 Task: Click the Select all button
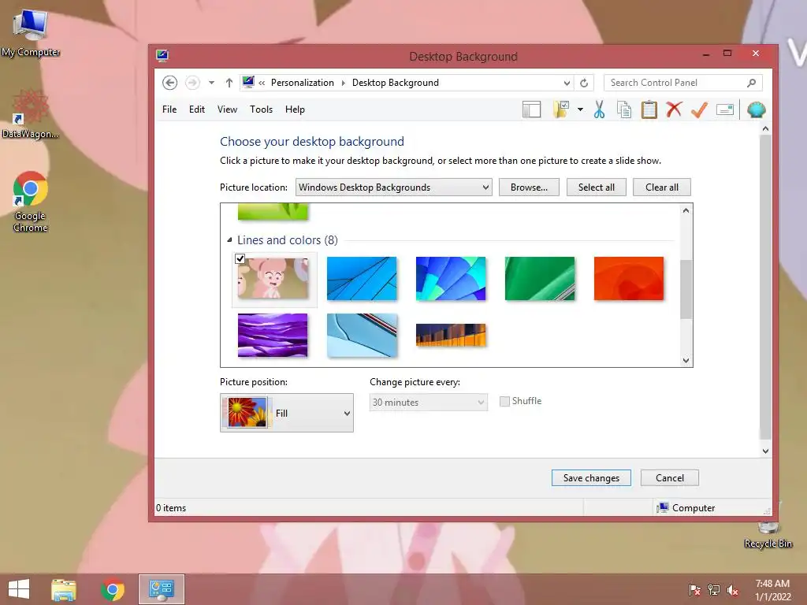coord(596,187)
